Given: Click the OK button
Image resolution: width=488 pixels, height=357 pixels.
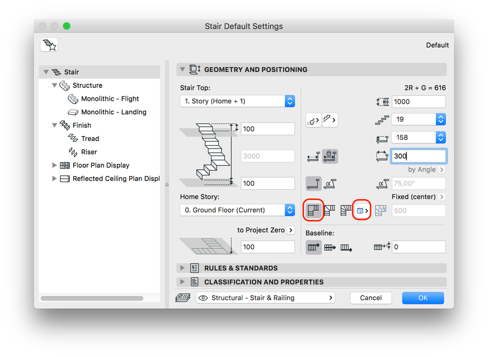Looking at the screenshot, I should [423, 297].
